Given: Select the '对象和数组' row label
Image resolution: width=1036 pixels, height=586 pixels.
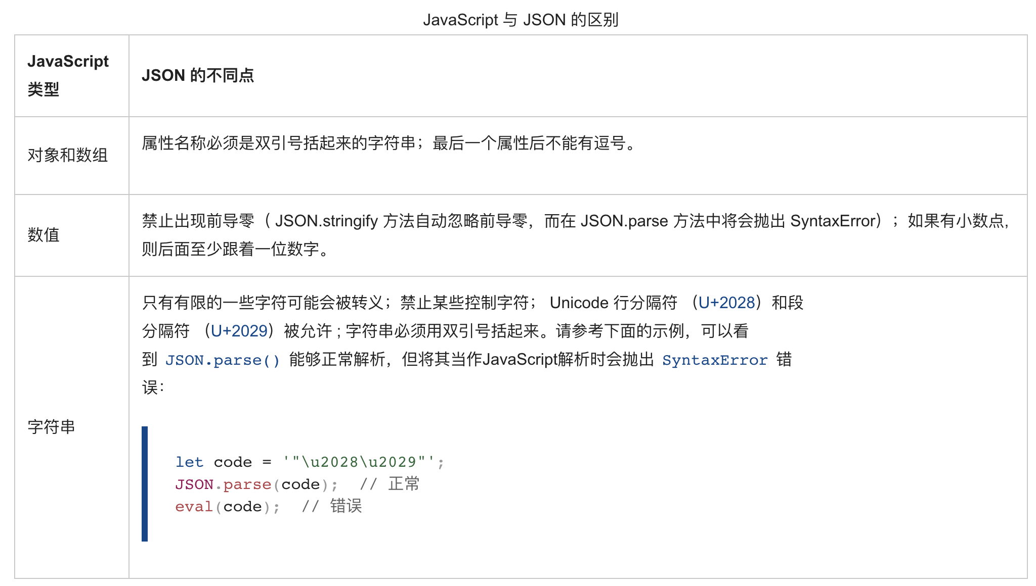Looking at the screenshot, I should tap(67, 155).
